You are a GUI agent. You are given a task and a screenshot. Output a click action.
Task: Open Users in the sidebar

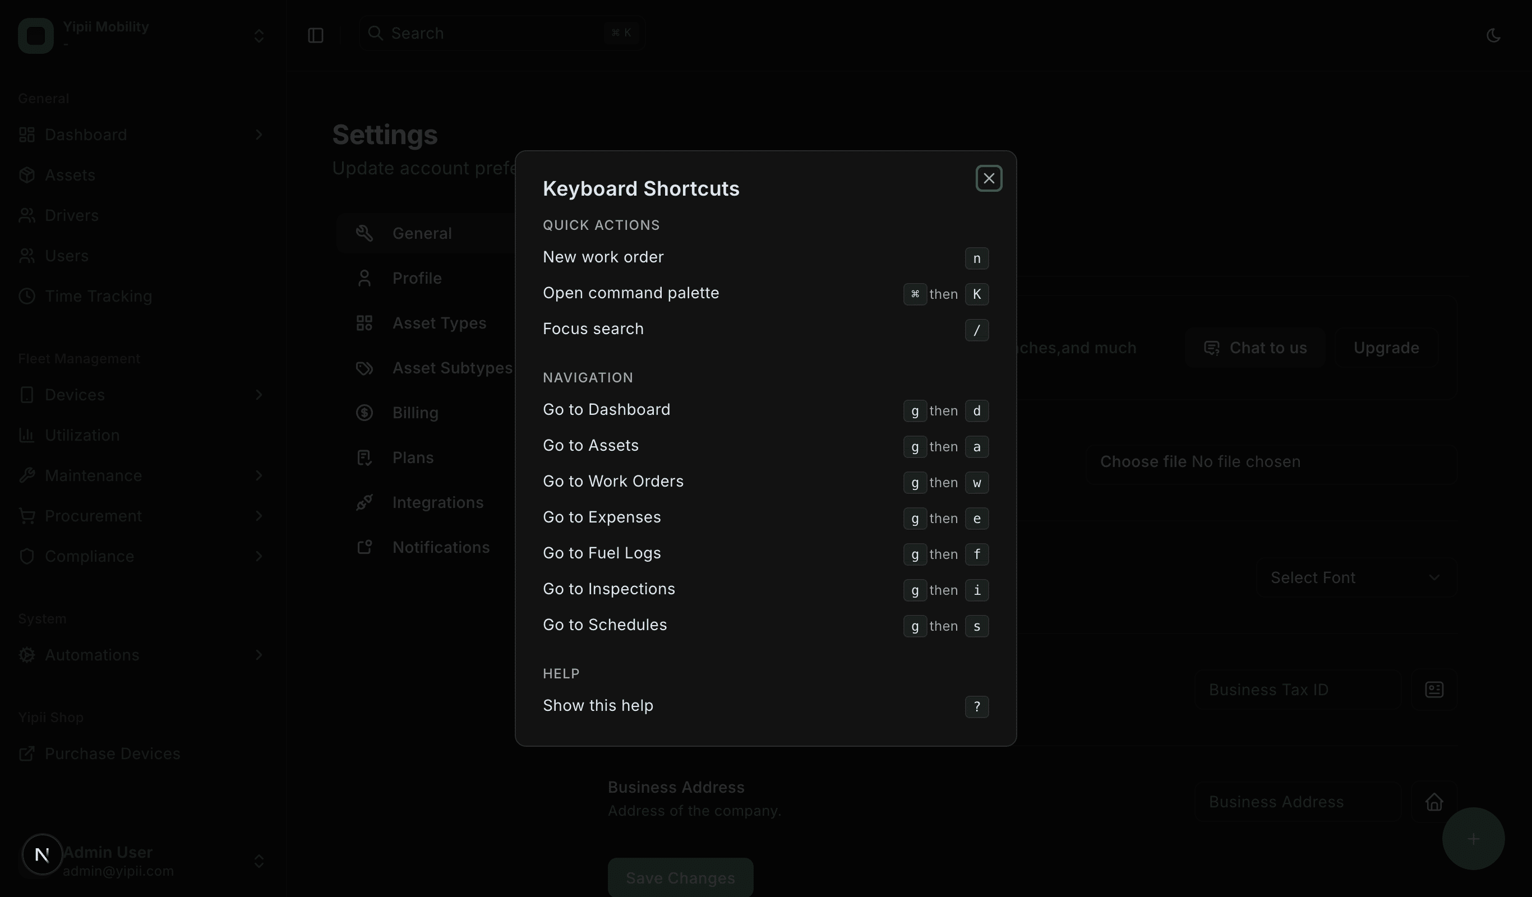tap(143, 256)
